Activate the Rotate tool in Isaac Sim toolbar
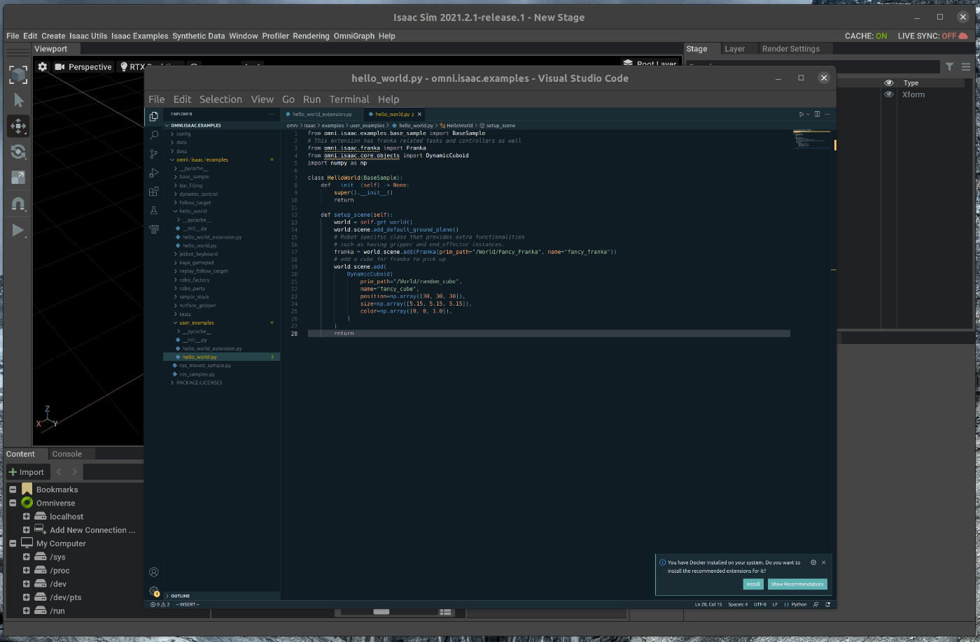Viewport: 980px width, 642px height. click(18, 152)
